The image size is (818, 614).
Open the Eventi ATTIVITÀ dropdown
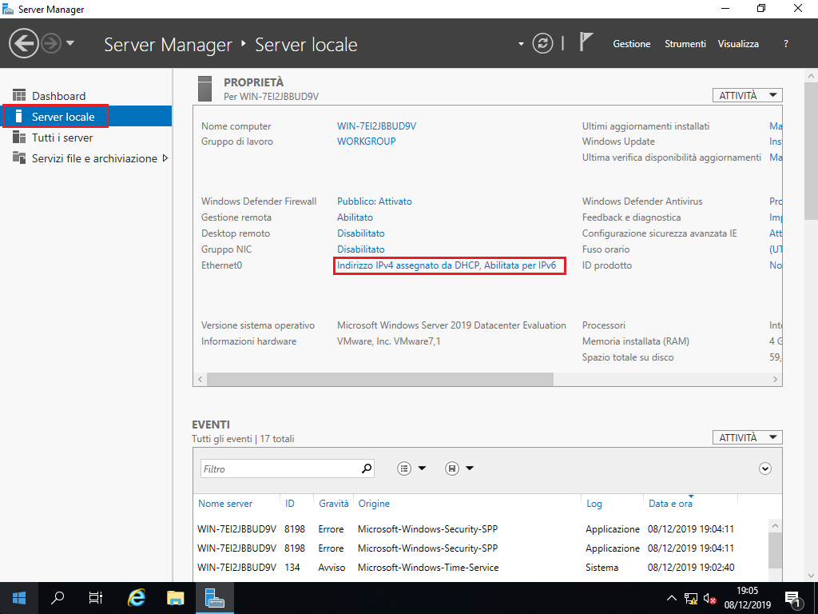(747, 437)
